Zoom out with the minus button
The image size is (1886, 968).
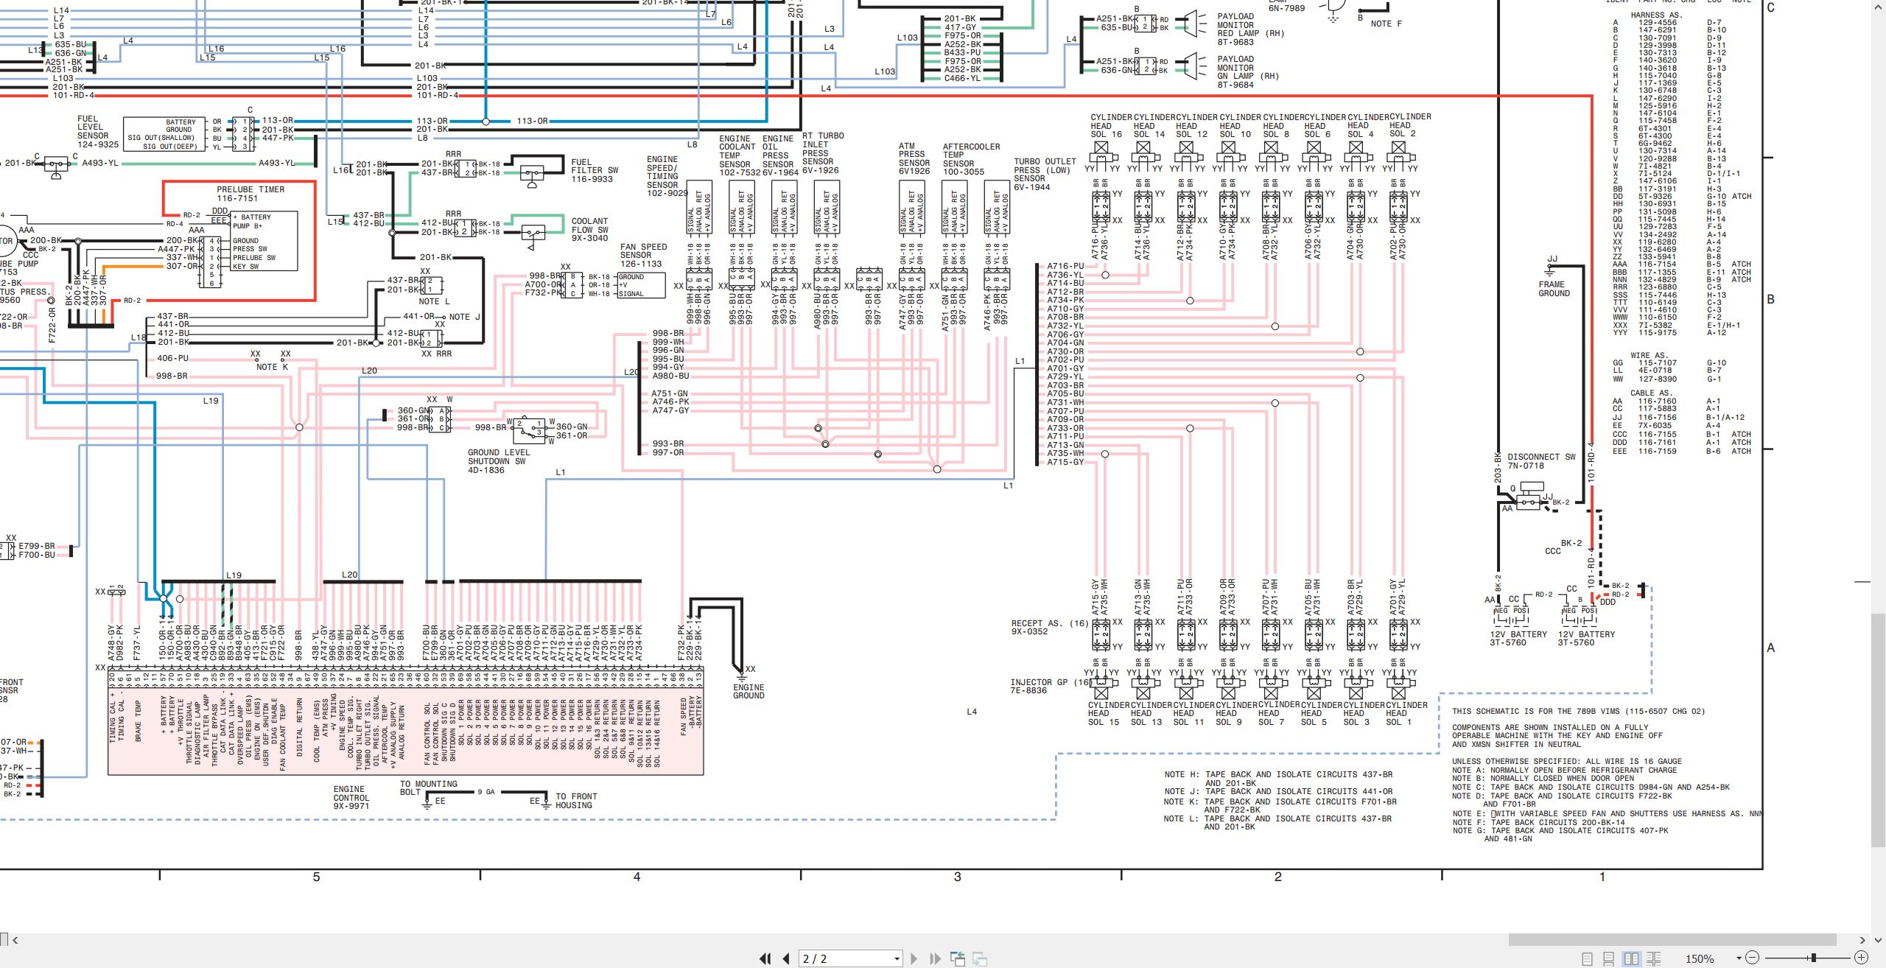[x=1753, y=958]
